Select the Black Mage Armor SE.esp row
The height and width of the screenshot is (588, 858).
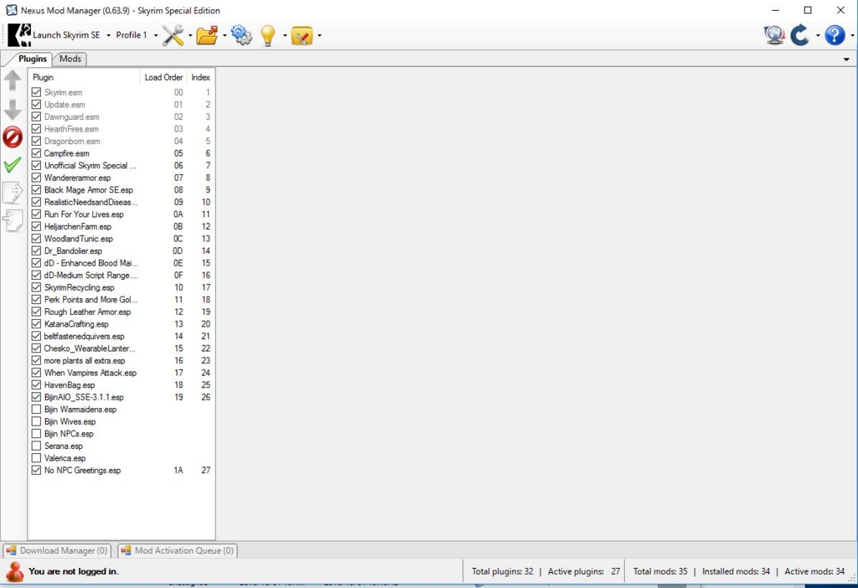pos(121,190)
